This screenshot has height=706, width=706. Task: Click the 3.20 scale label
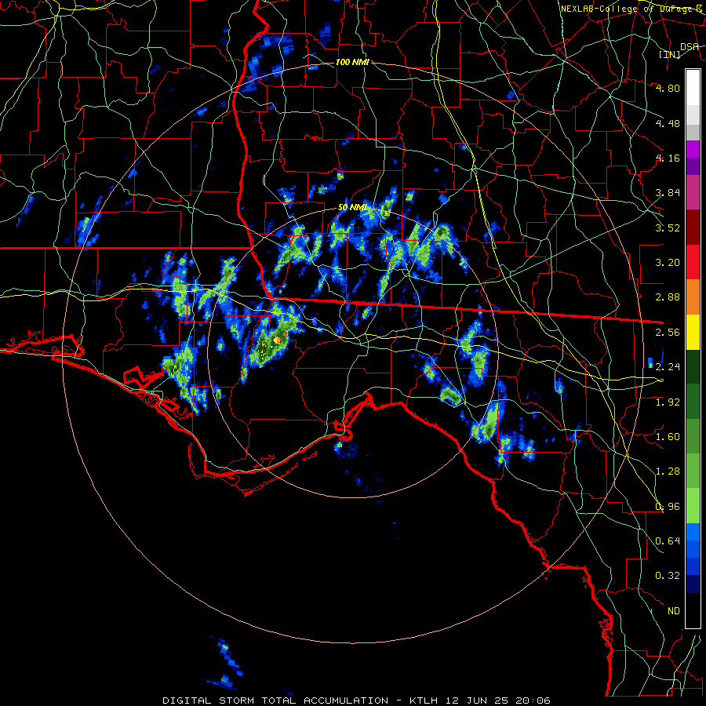[x=668, y=263]
